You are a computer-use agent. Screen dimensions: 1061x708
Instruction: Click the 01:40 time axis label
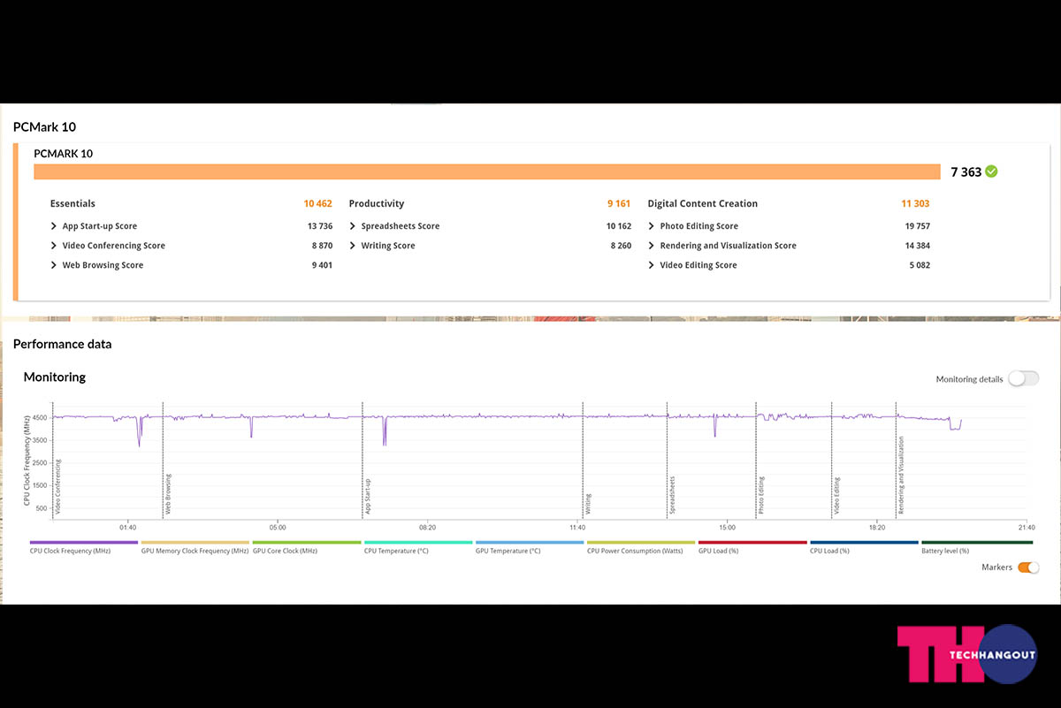pyautogui.click(x=127, y=527)
